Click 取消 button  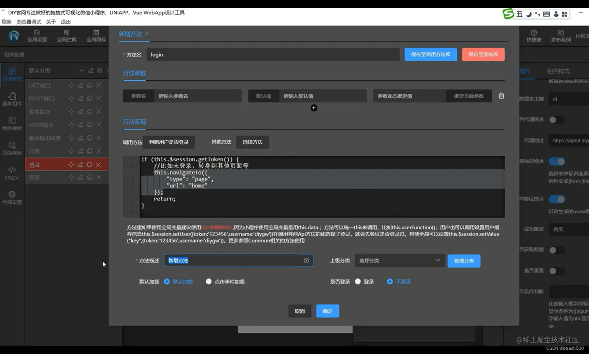pos(300,311)
